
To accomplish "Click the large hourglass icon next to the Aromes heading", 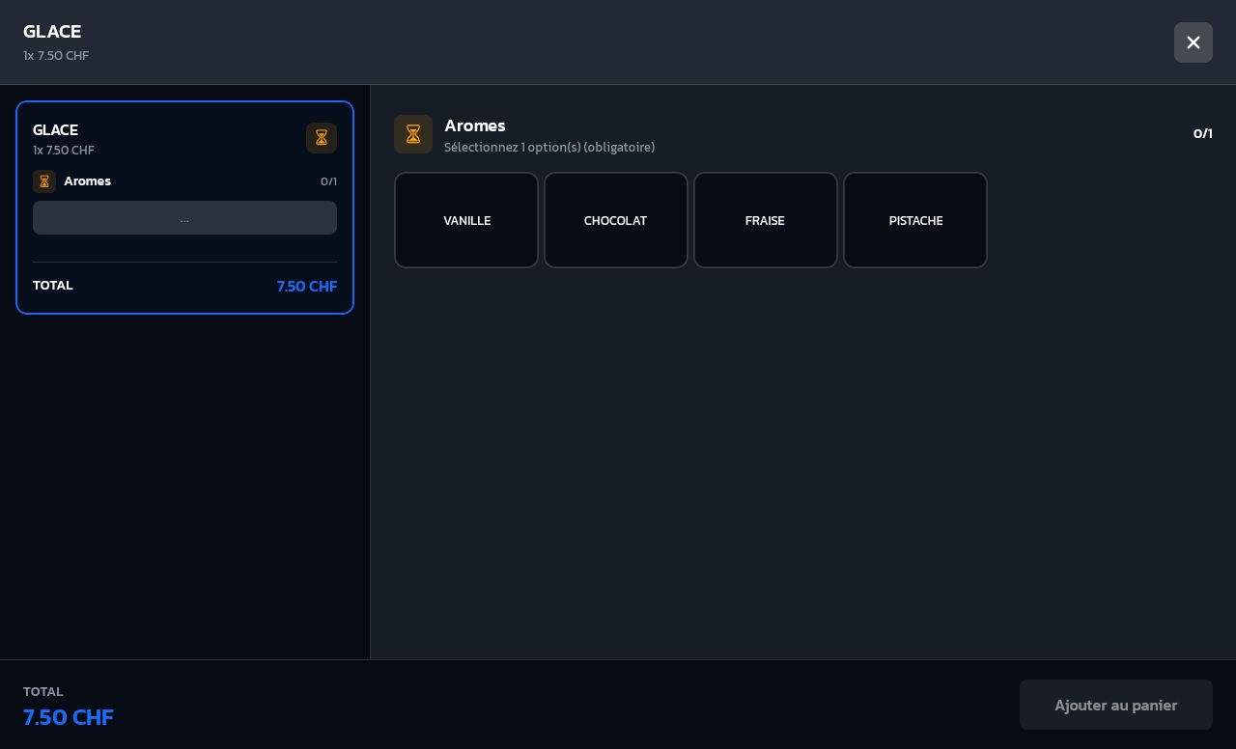I will click(x=413, y=134).
